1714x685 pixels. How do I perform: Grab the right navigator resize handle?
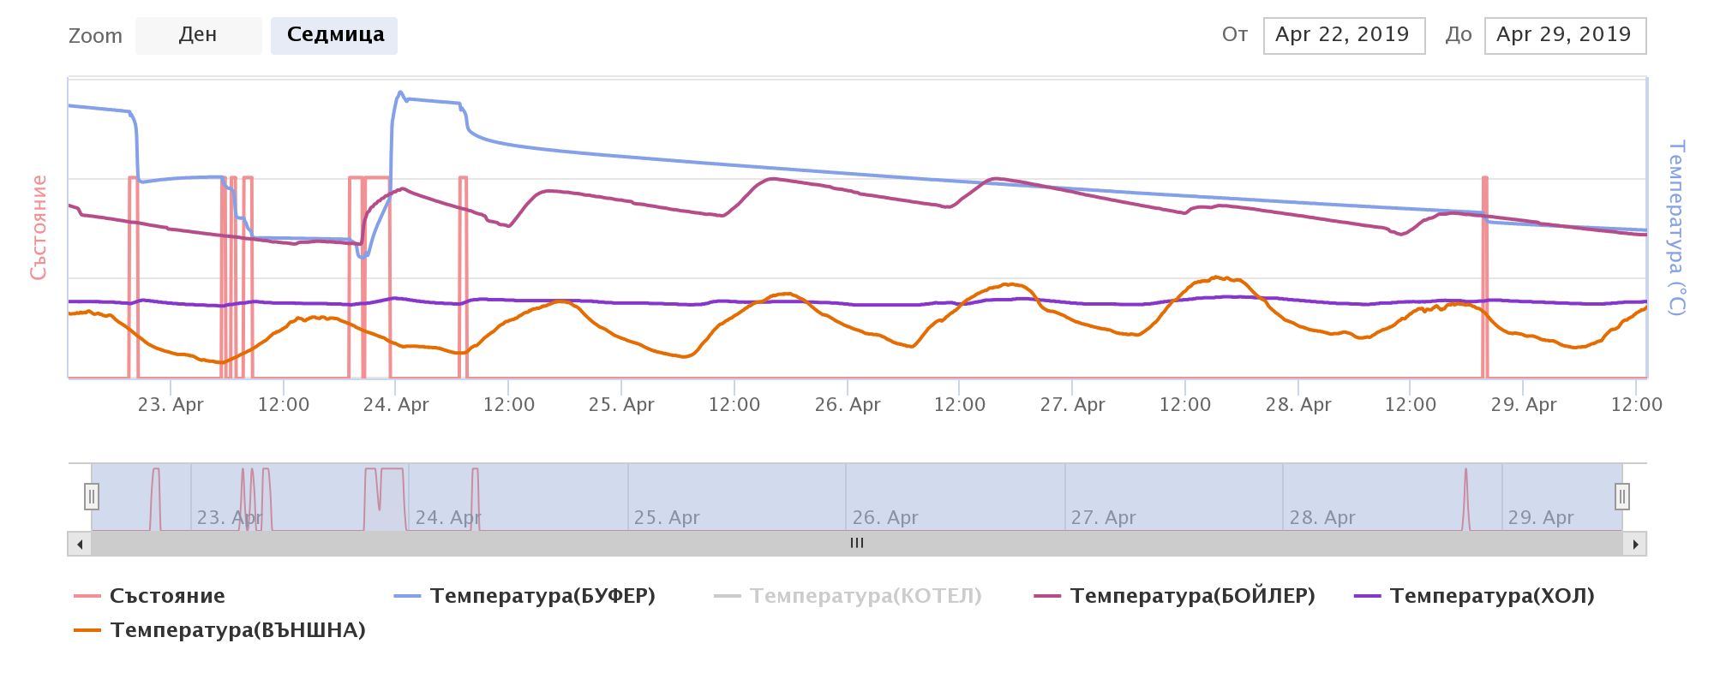point(1621,495)
